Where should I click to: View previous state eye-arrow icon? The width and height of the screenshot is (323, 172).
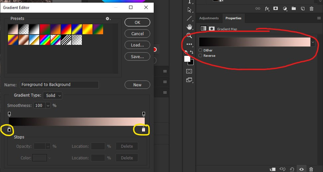tap(282, 169)
